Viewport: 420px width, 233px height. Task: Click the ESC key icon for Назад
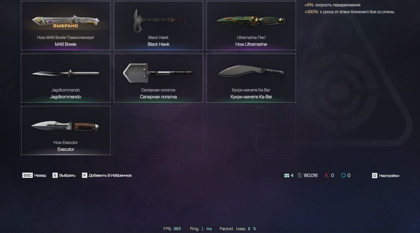point(27,175)
